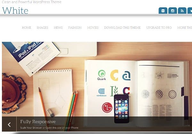Screen dimensions: 192x134
Task: Choose UPGRADE TO PRO in menu
Action: point(159,28)
